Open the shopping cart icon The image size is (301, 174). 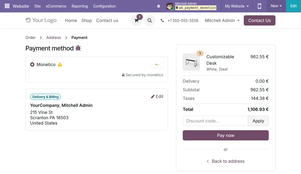pos(137,20)
